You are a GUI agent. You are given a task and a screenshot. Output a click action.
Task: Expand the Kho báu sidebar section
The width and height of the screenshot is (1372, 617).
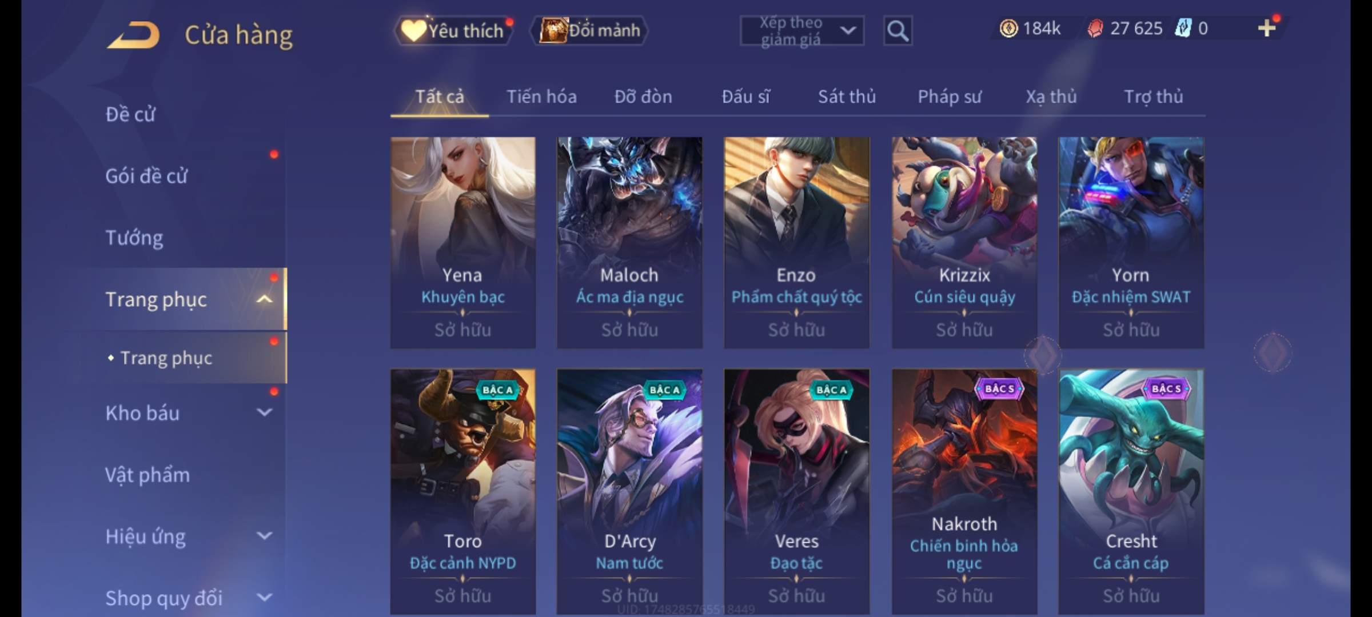click(264, 412)
